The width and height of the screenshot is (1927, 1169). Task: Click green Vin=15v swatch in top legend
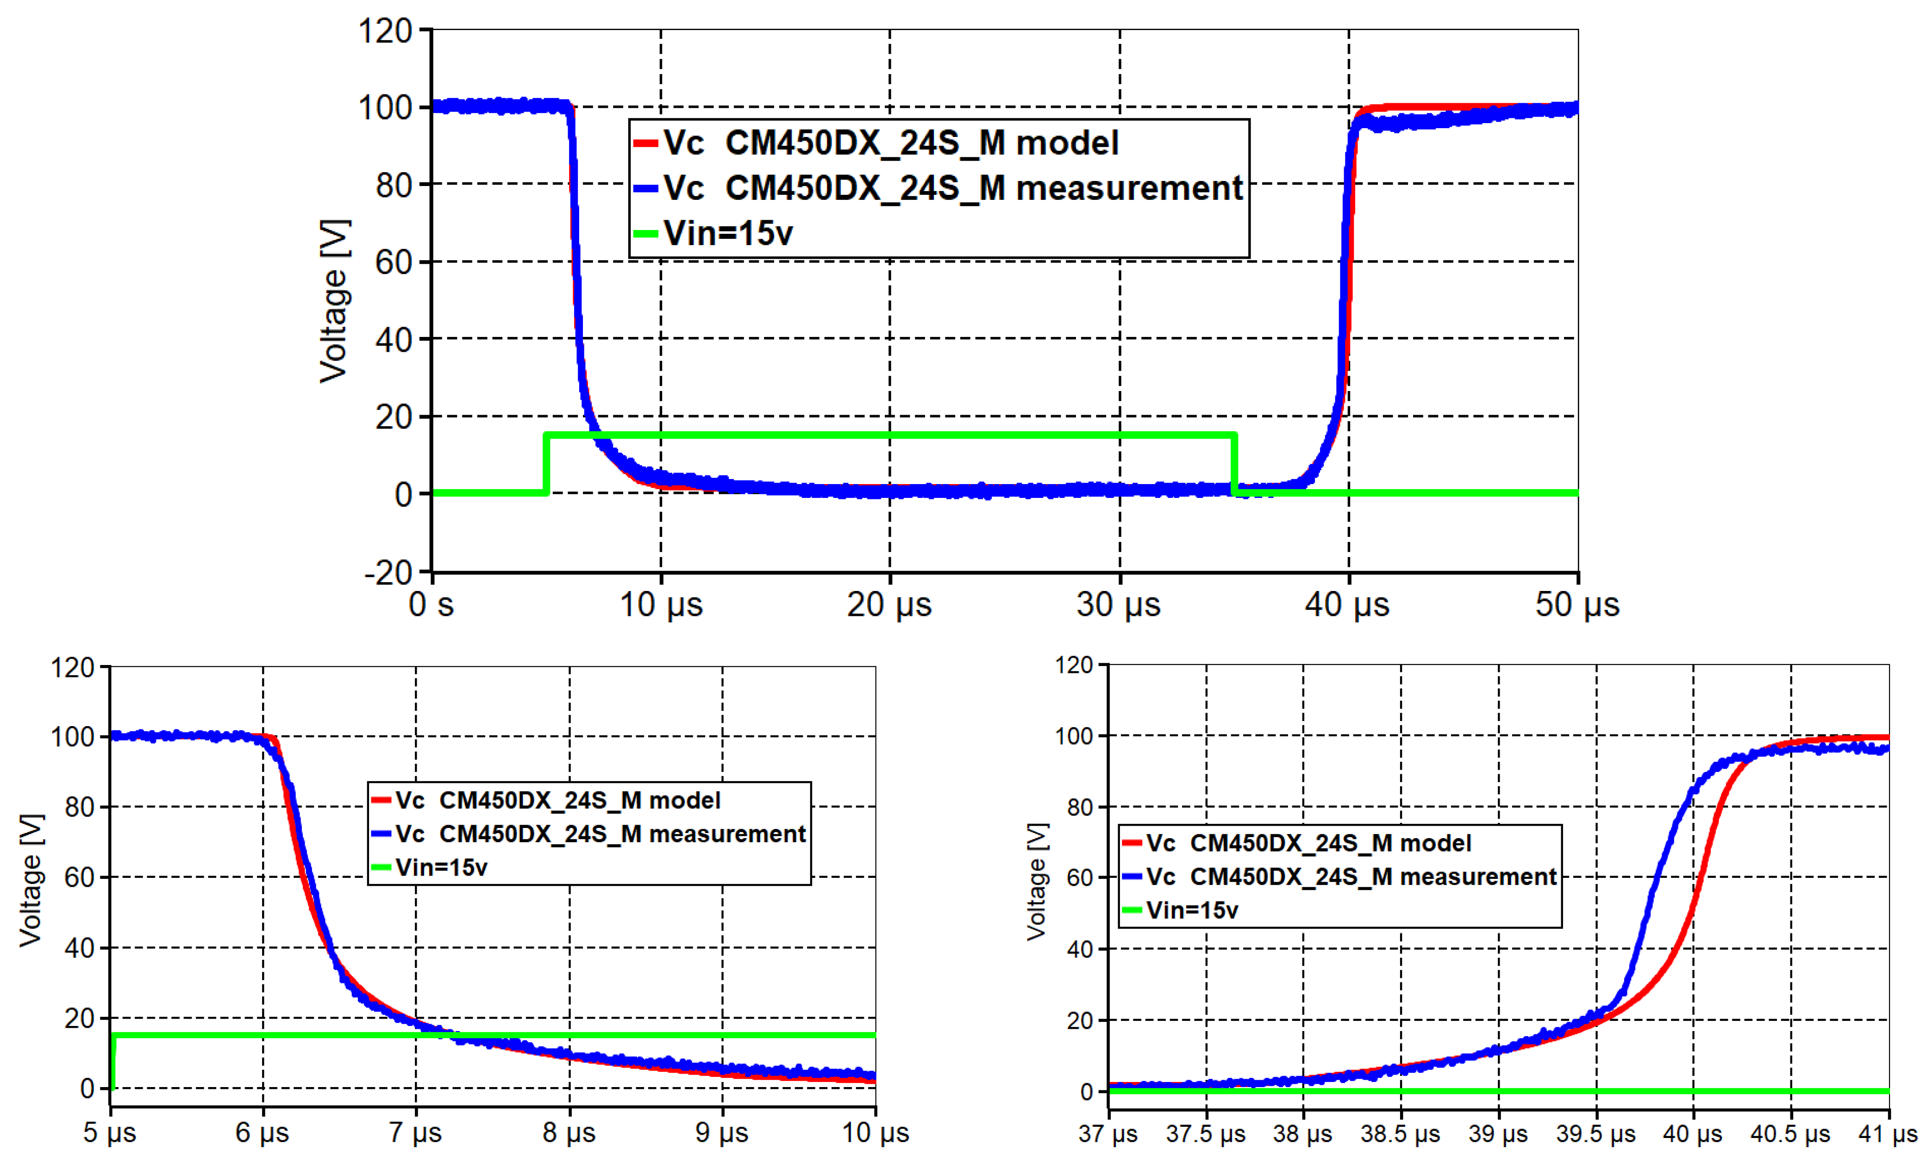click(x=645, y=233)
